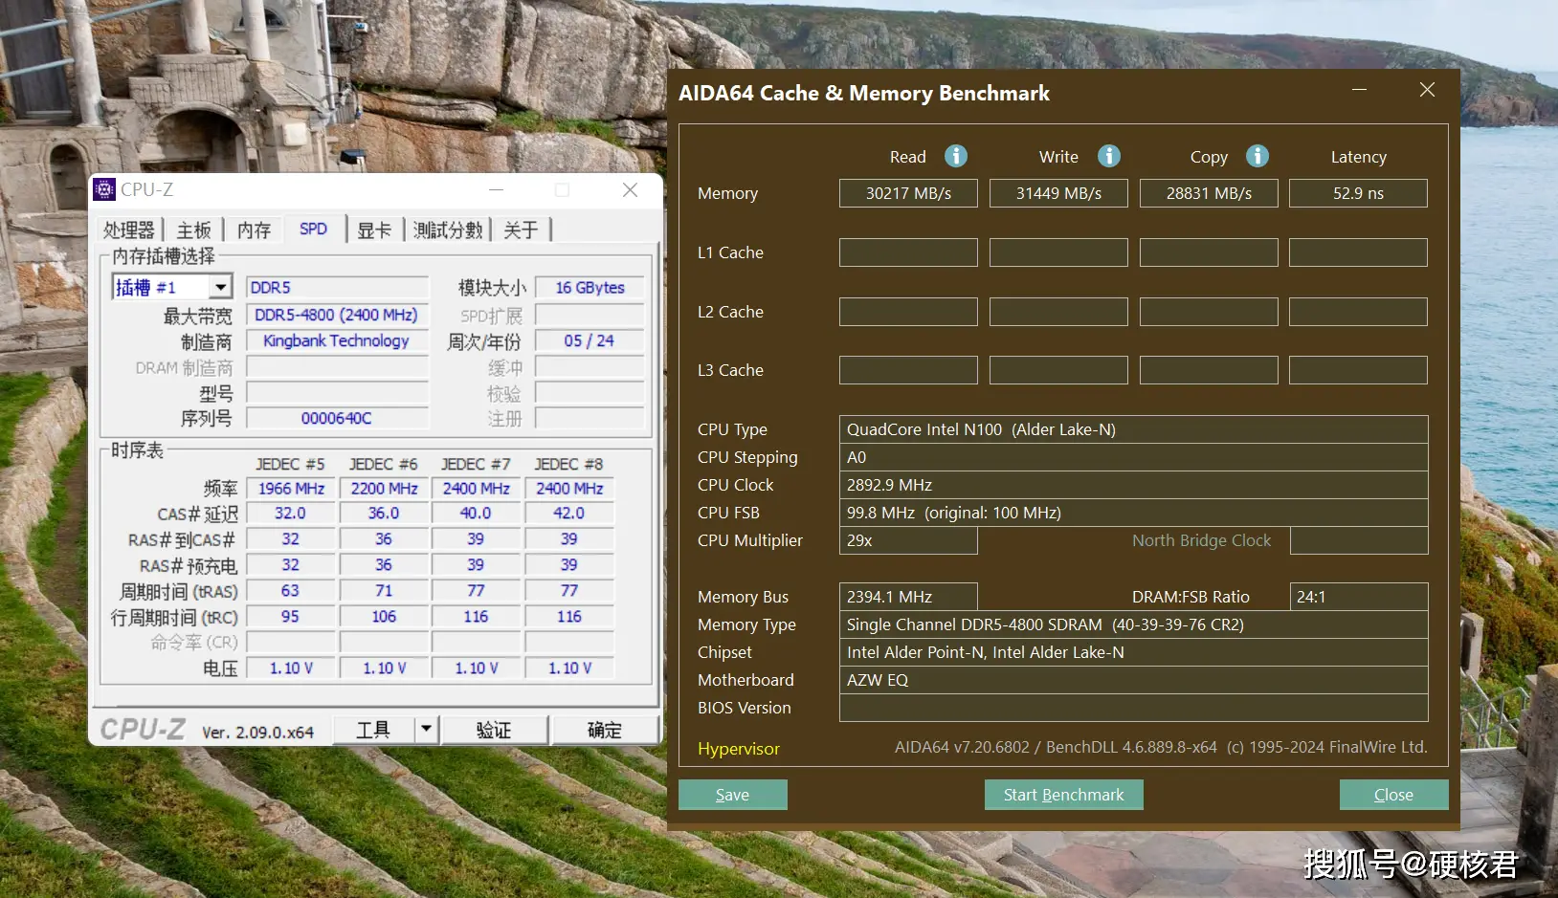Click the Write info icon in AIDA64
This screenshot has width=1558, height=898.
1108,156
